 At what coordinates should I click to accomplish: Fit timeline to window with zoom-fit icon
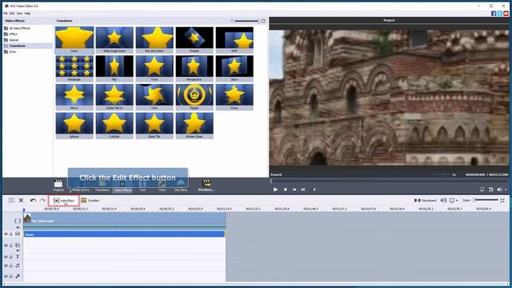[502, 200]
